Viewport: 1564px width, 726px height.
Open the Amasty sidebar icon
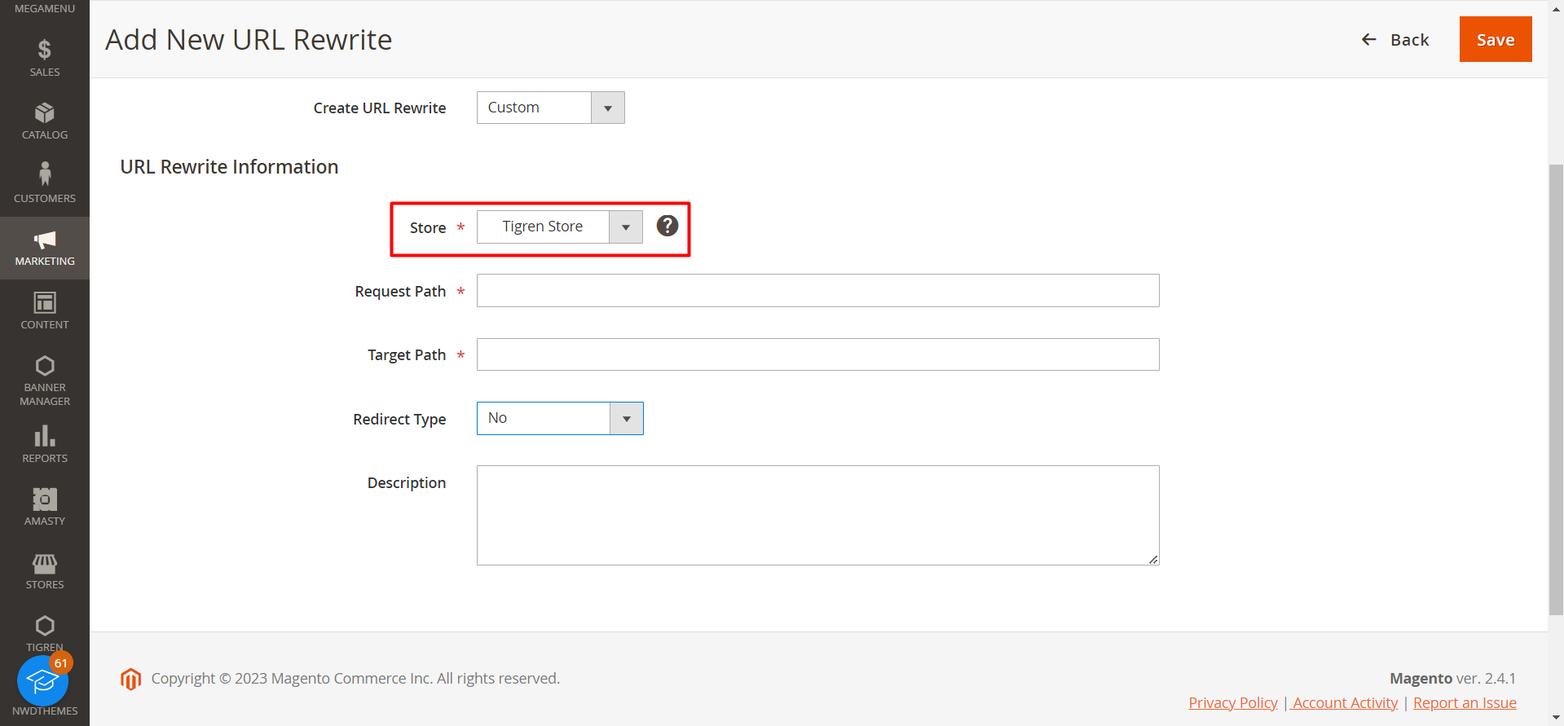point(45,499)
